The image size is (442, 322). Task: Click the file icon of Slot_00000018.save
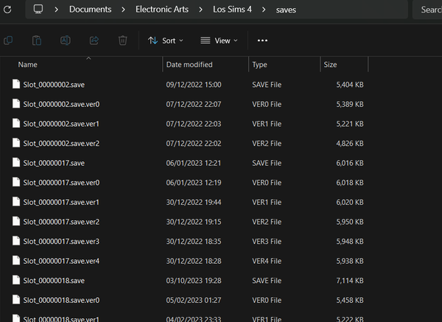coord(16,280)
